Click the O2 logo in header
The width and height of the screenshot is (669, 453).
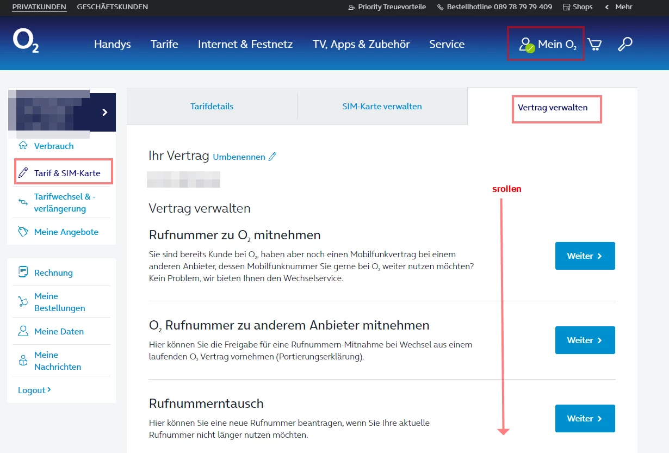click(x=26, y=41)
